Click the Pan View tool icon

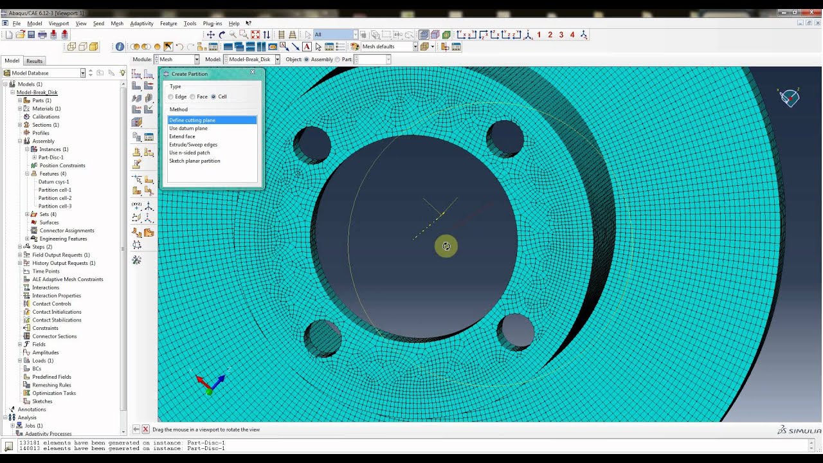210,35
